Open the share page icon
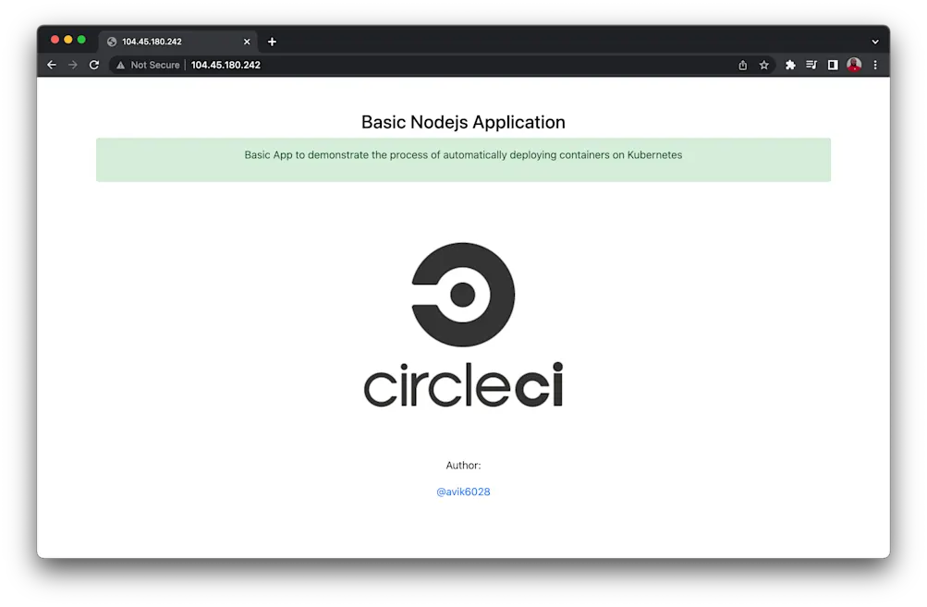This screenshot has height=607, width=927. [x=742, y=65]
